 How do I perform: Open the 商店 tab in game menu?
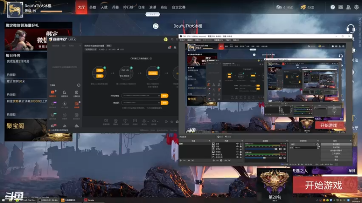point(164,7)
